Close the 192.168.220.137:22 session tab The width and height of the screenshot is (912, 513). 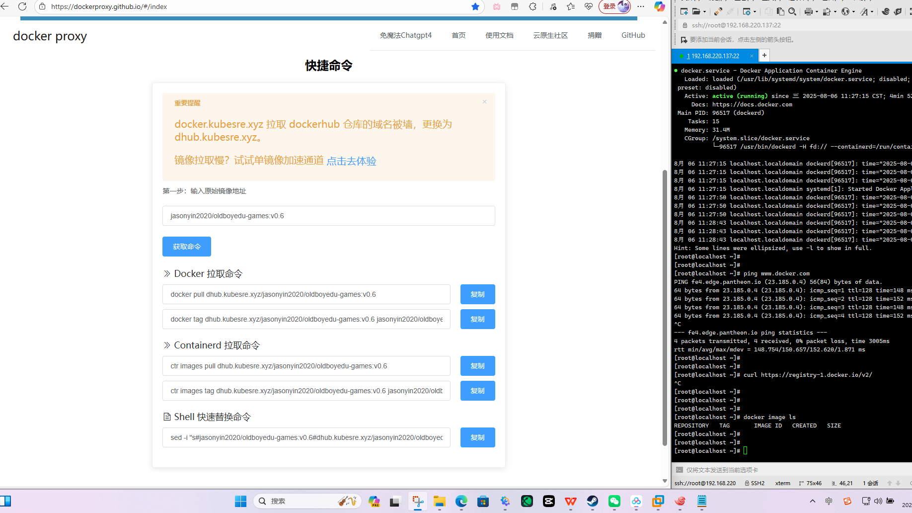(752, 56)
